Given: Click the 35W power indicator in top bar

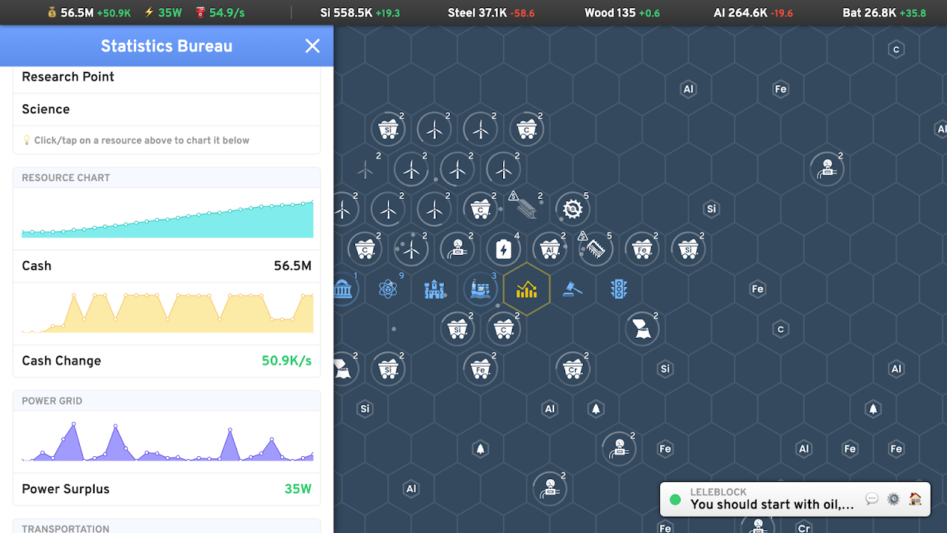Looking at the screenshot, I should pyautogui.click(x=163, y=13).
